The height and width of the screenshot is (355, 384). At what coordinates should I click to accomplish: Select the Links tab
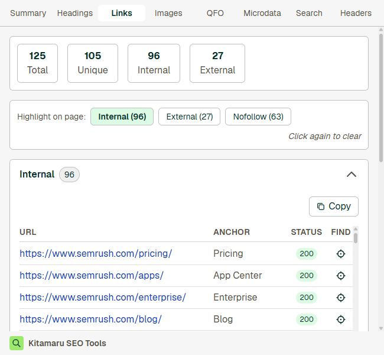click(122, 13)
